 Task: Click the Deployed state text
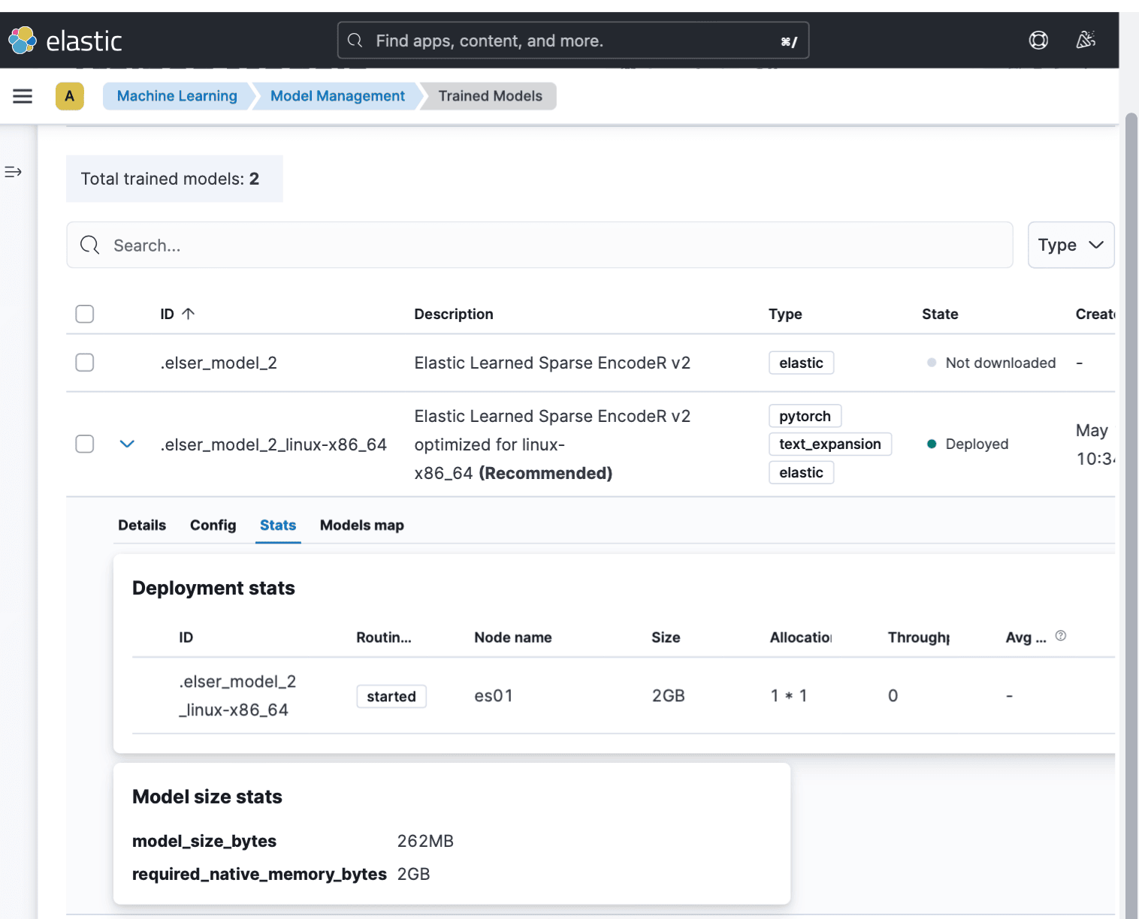(x=977, y=444)
